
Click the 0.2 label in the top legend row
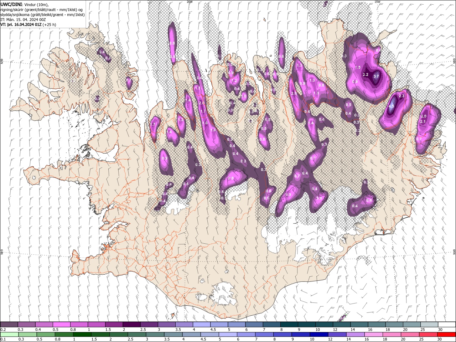(x=3, y=330)
